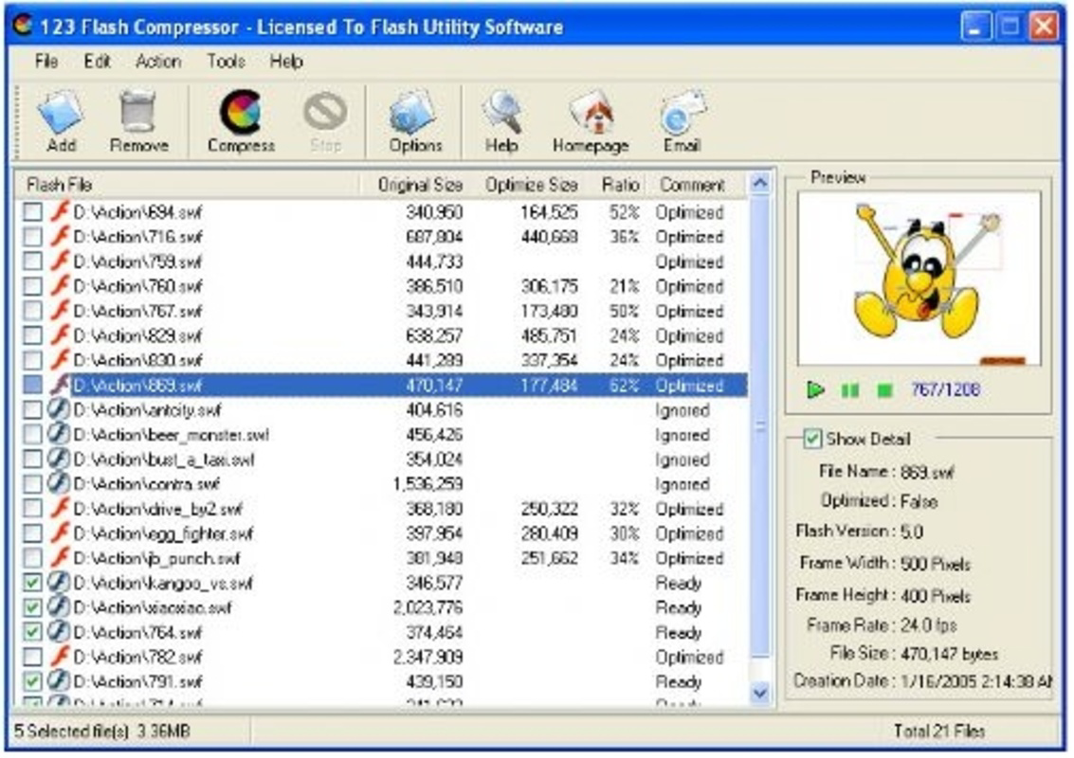Click the Flash preview thumbnail image
The image size is (1074, 758).
919,278
